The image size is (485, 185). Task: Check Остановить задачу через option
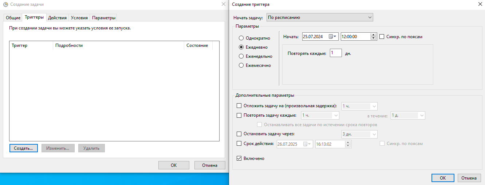point(239,134)
